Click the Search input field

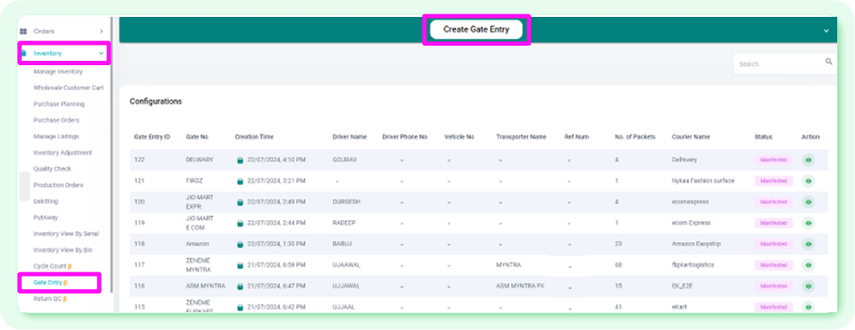click(780, 63)
